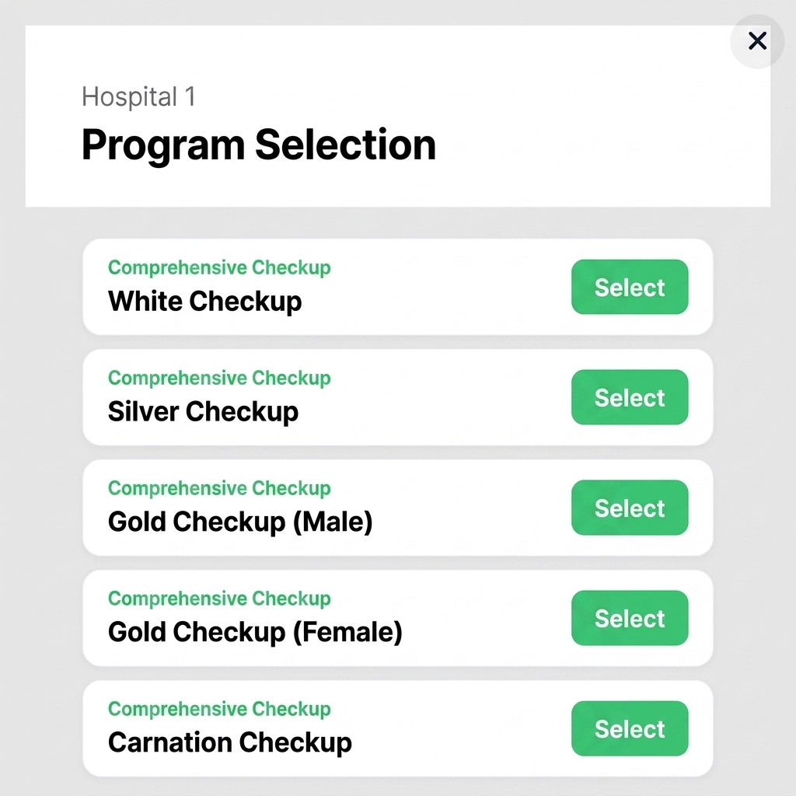
Task: Click empty space right of Program Selection heading
Action: coord(599,145)
